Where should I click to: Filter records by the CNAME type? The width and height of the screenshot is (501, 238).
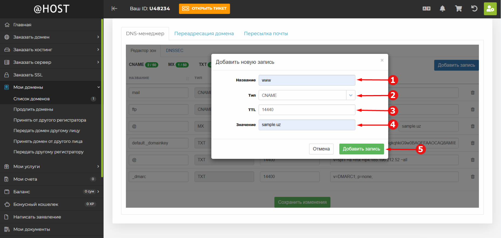point(143,65)
